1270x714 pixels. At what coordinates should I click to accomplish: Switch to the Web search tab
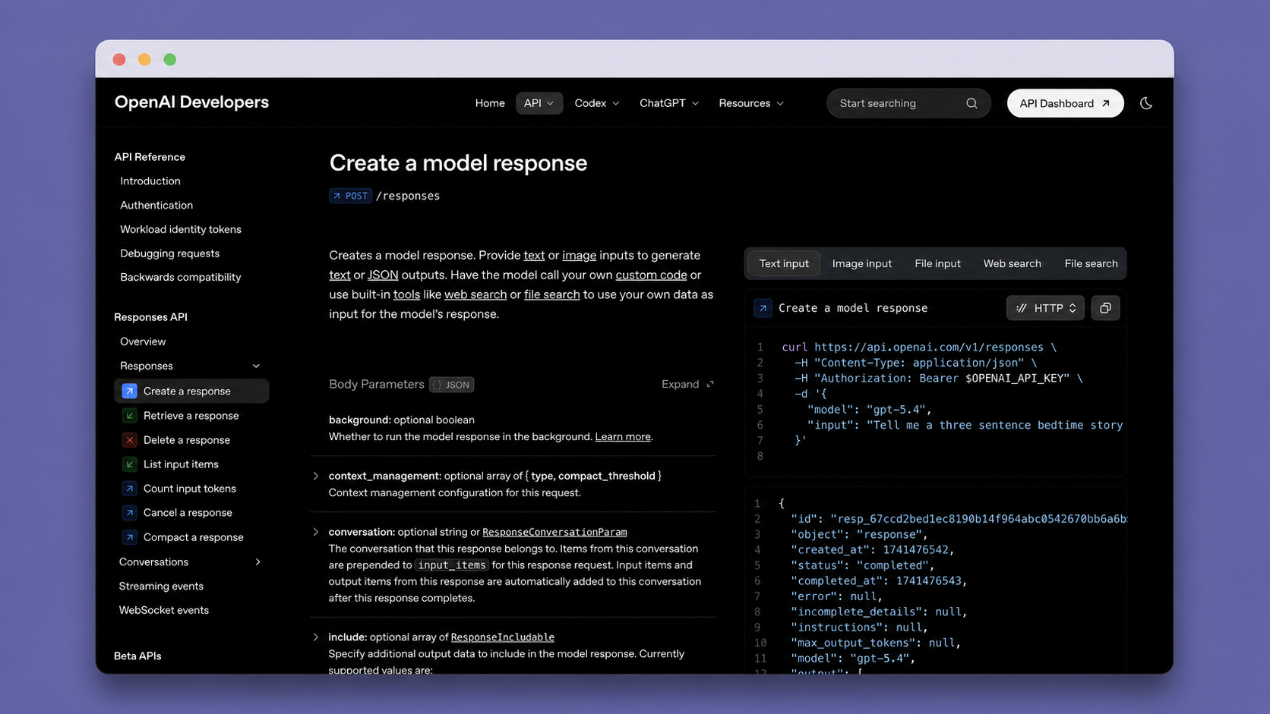tap(1013, 263)
